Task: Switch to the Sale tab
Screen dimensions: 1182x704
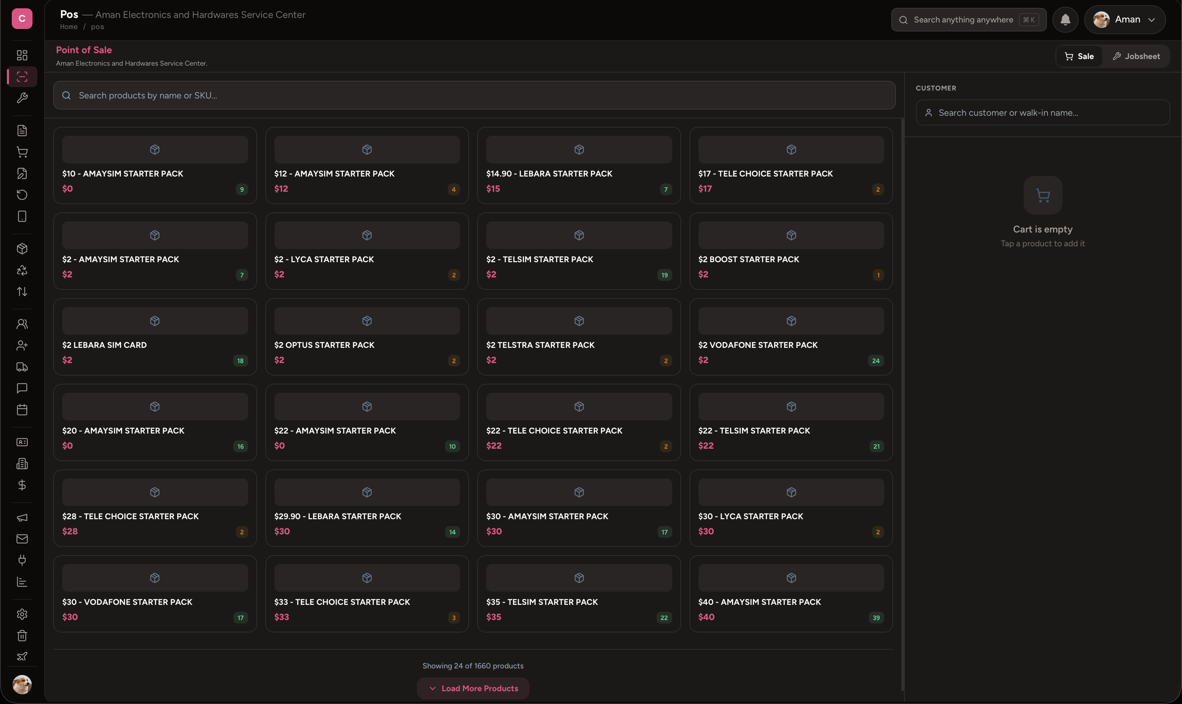Action: [1079, 56]
